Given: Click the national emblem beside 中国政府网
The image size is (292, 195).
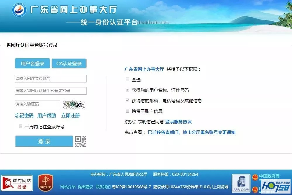Looking at the screenshot, I should pos(255,177).
